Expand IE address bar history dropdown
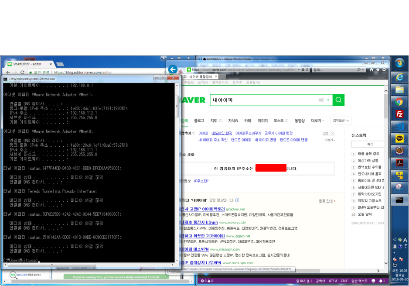 299,70
